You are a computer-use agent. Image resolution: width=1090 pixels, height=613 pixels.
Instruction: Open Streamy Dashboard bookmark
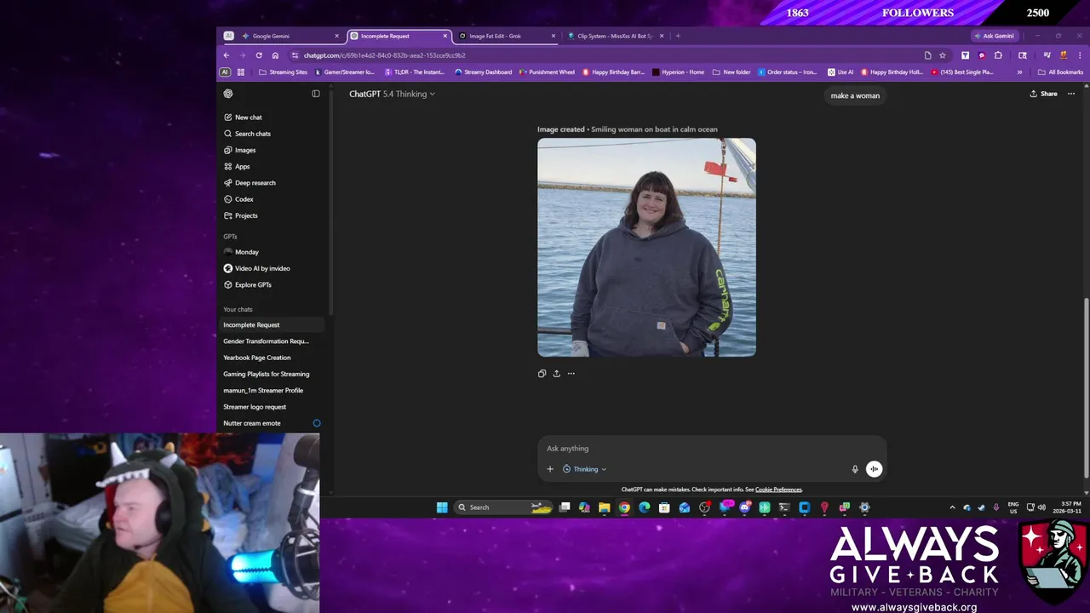[x=484, y=72]
